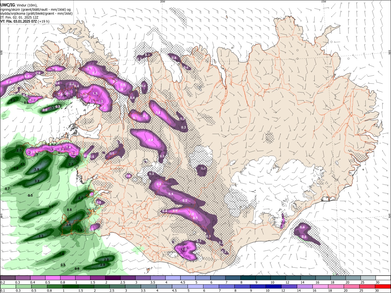The height and width of the screenshot is (293, 391).
Task: Click the deep blue 10–12 swatch, lower scale
Action: click(x=273, y=287)
